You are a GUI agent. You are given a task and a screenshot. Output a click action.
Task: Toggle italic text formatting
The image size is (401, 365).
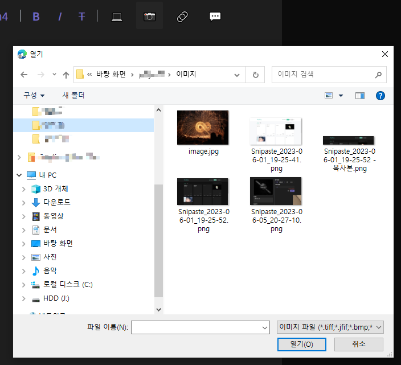(60, 17)
